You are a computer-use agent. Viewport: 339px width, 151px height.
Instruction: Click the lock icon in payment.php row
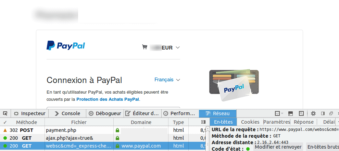117,130
